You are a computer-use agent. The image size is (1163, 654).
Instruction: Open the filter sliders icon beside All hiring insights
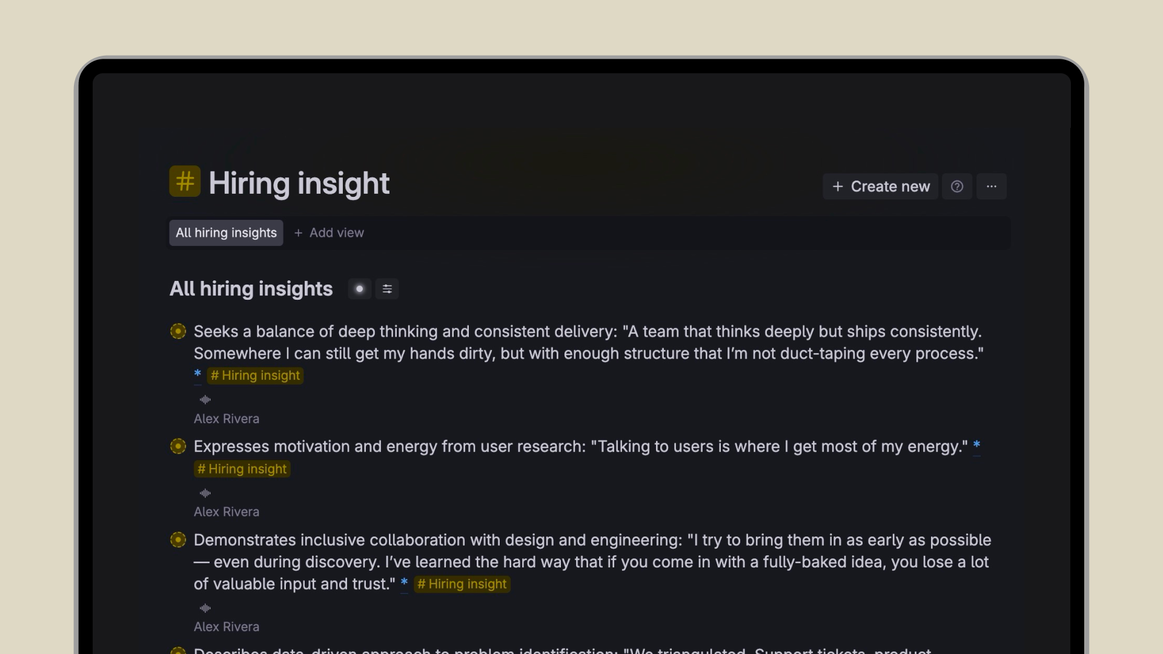(388, 289)
